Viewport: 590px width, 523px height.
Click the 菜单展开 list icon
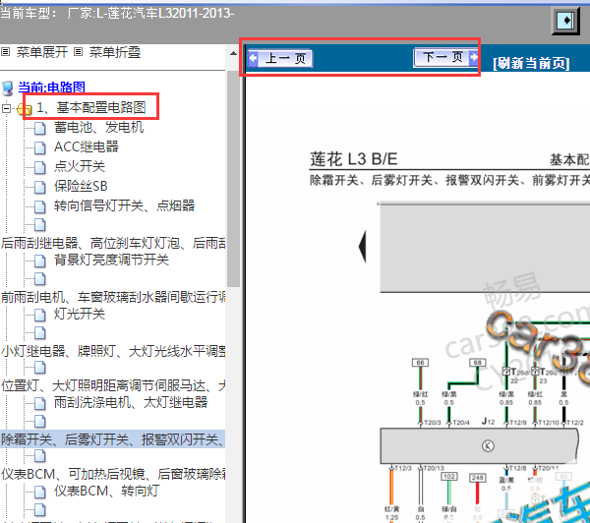tap(5, 51)
